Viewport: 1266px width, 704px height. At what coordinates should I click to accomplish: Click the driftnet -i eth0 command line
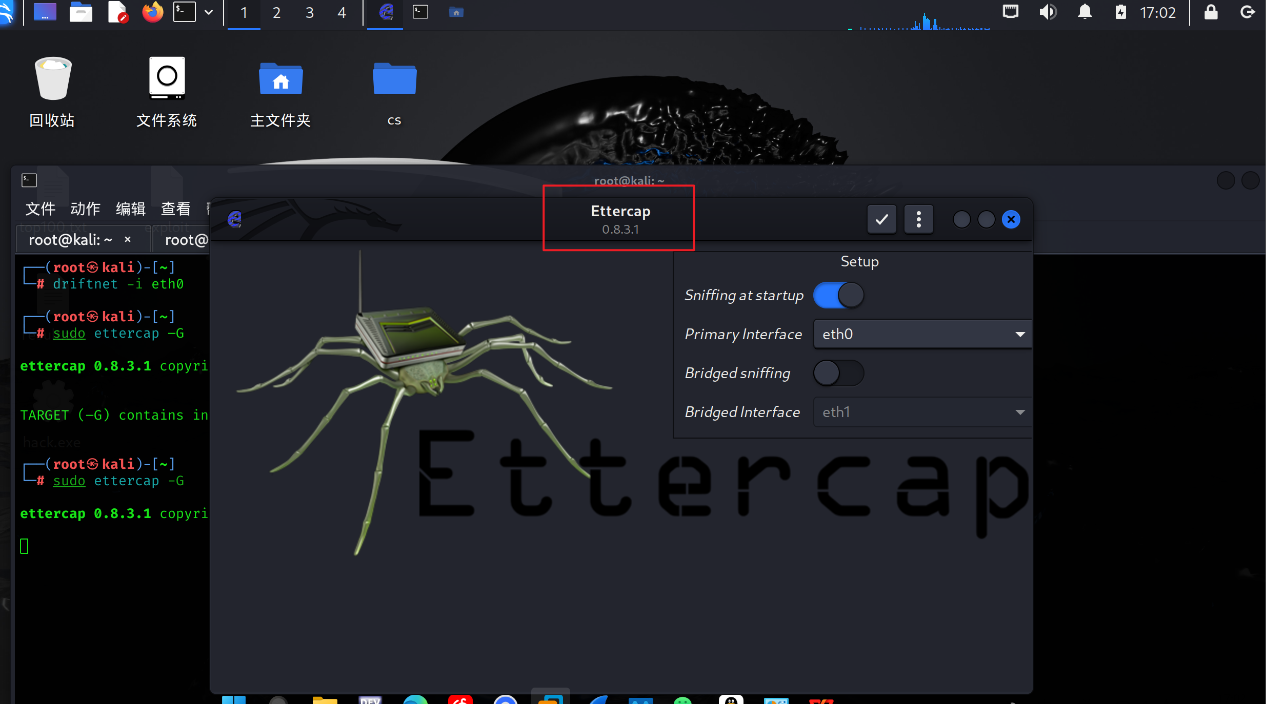tap(118, 284)
